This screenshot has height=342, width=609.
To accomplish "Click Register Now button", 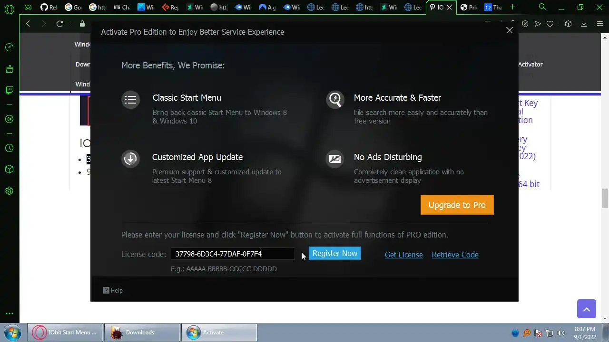I will 335,253.
